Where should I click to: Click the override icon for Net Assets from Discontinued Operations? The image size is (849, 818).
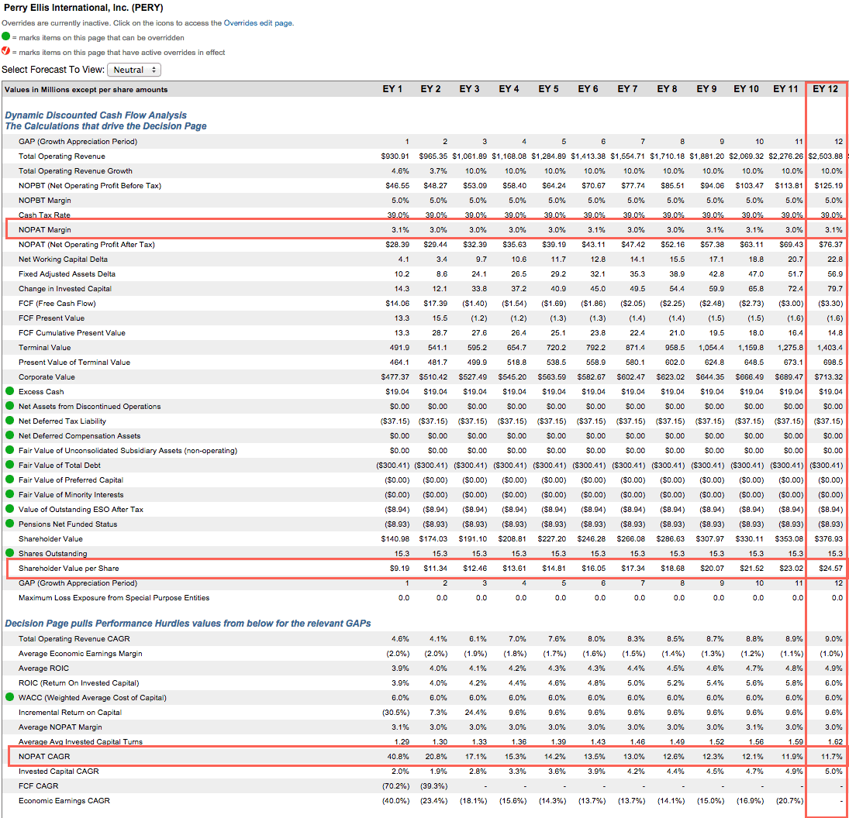pos(9,406)
